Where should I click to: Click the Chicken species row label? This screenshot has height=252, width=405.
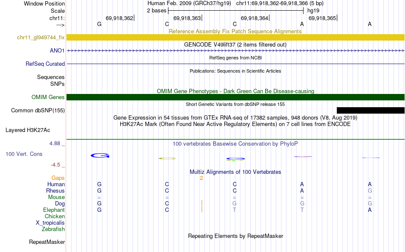pyautogui.click(x=55, y=217)
